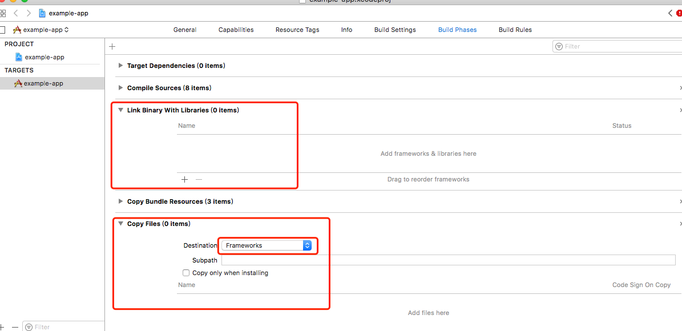682x331 pixels.
Task: Select the example-app target in sidebar
Action: tap(52, 83)
